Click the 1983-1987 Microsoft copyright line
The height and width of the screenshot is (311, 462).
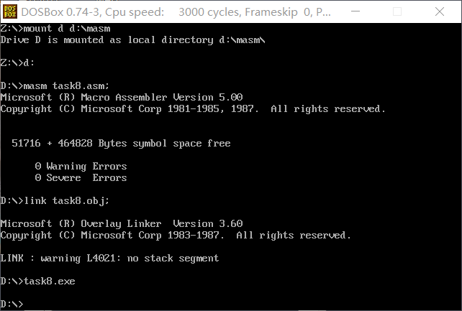point(176,235)
